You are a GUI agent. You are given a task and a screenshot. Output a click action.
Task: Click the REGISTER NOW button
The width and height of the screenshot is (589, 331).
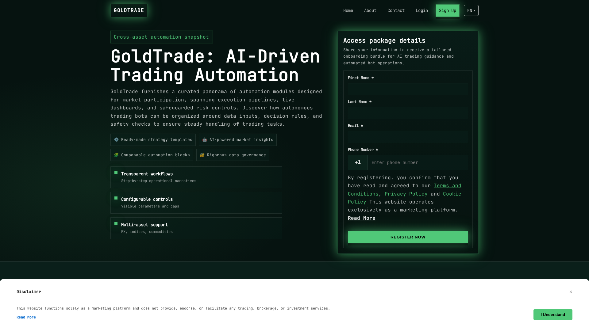(x=408, y=237)
